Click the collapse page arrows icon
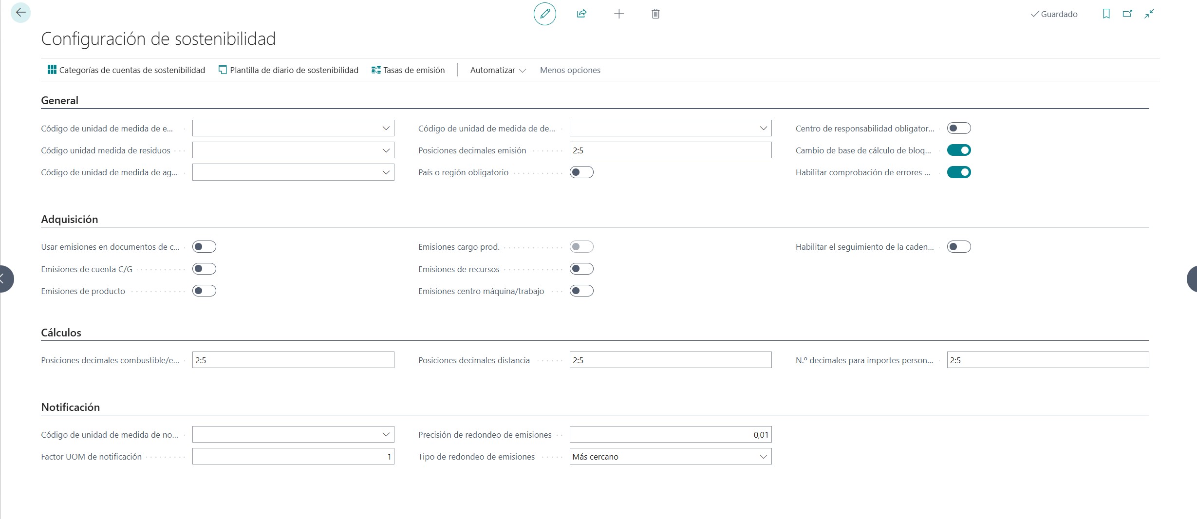The height and width of the screenshot is (519, 1197). click(1149, 14)
